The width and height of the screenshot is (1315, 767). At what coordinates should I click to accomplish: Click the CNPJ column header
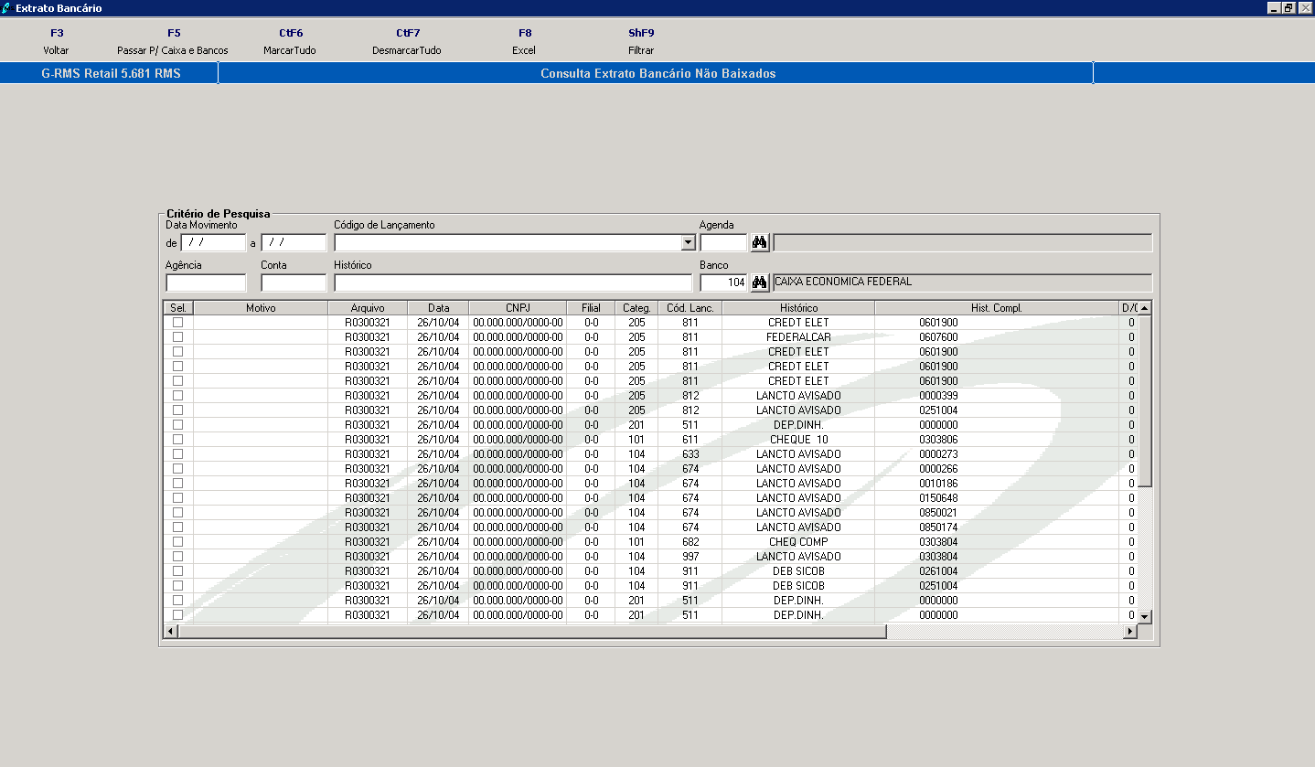tap(518, 308)
